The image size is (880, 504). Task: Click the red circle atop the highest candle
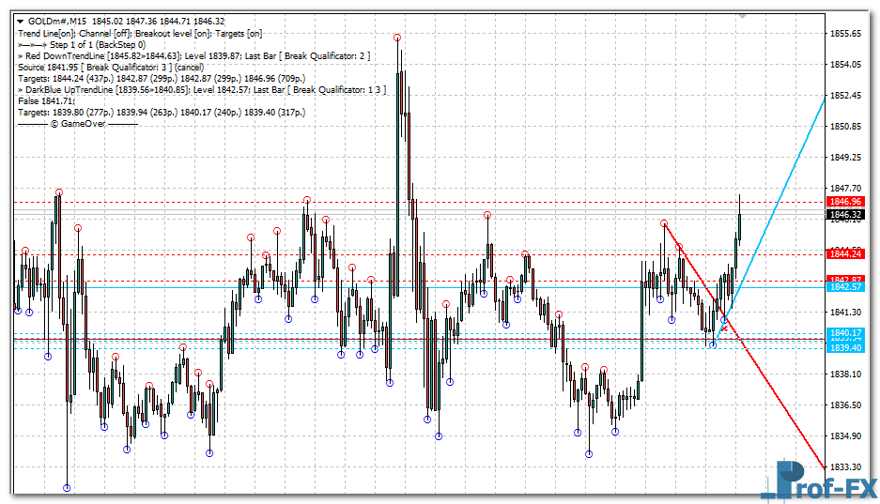click(397, 38)
